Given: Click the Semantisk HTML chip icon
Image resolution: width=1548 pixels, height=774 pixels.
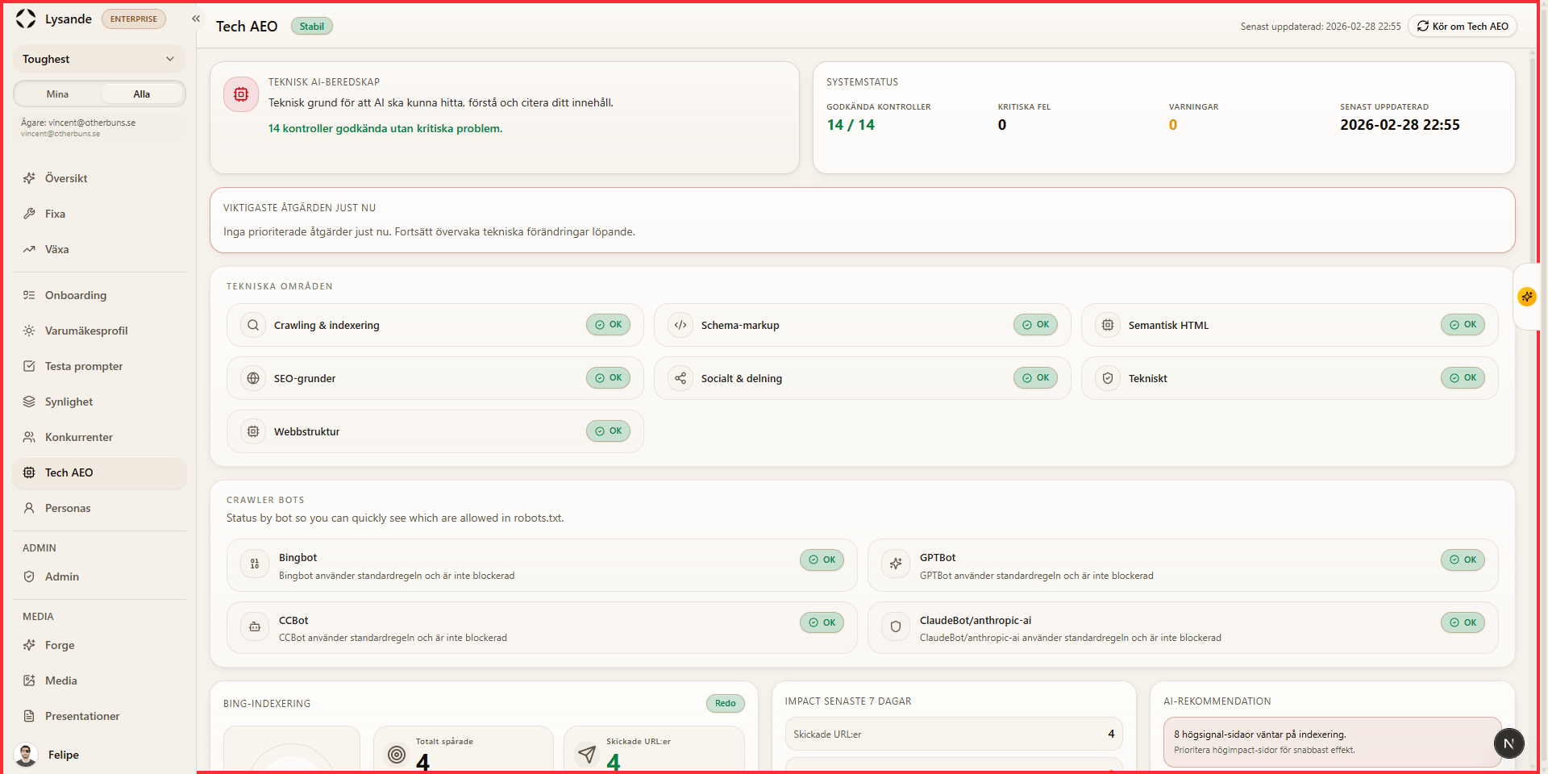Looking at the screenshot, I should coord(1108,325).
